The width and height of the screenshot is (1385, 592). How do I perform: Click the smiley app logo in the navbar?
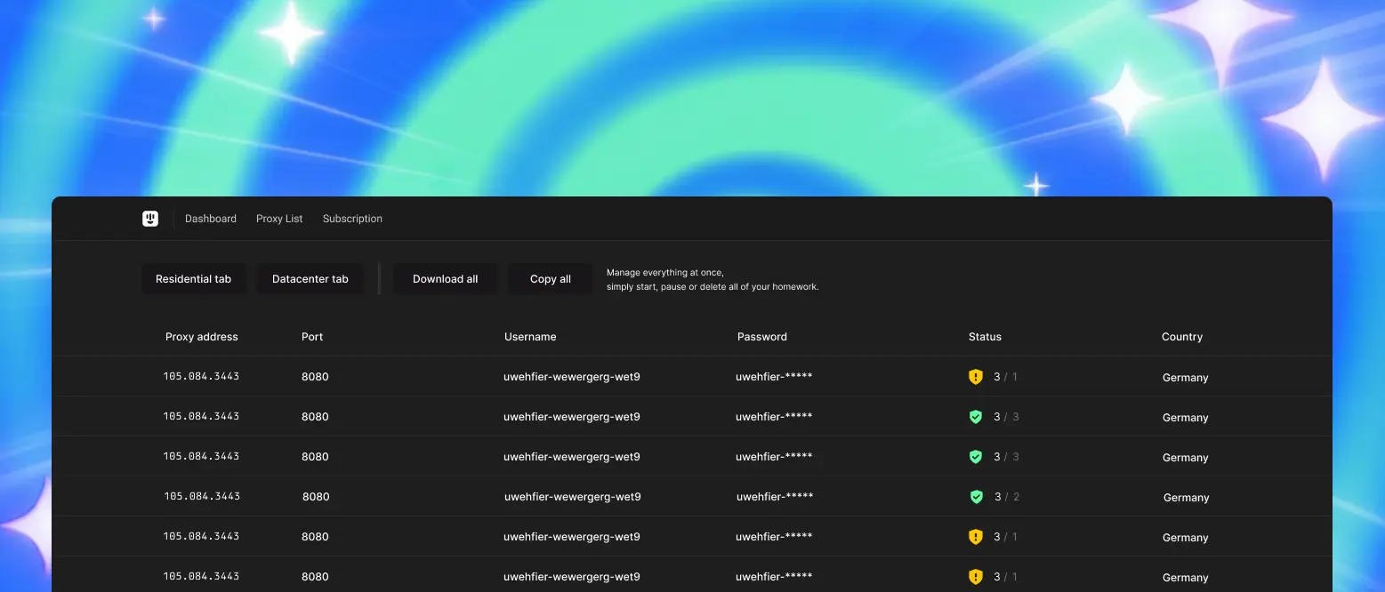coord(150,218)
